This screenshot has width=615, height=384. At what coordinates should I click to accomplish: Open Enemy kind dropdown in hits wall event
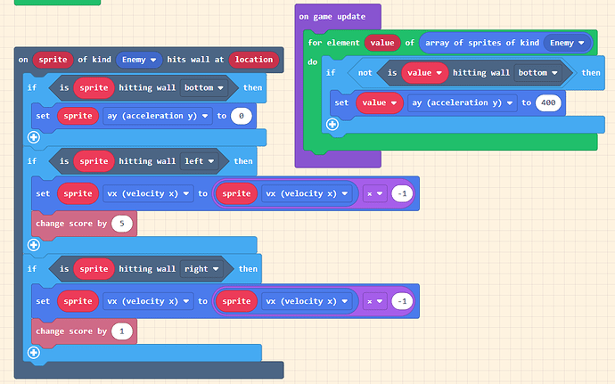pyautogui.click(x=139, y=60)
